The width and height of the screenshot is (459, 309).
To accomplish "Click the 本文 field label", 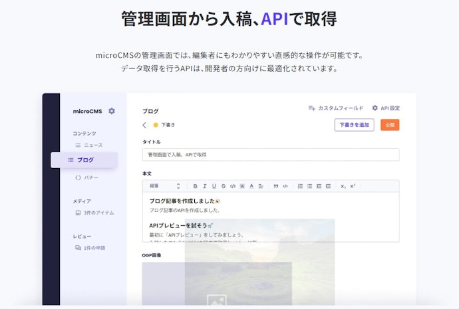I will click(x=146, y=173).
